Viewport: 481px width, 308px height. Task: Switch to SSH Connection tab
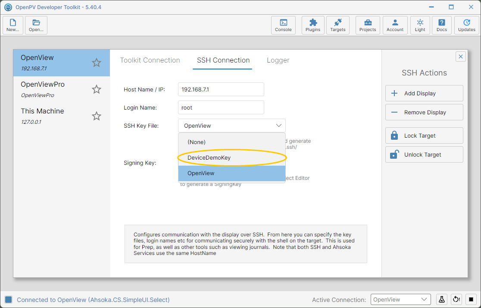click(223, 60)
